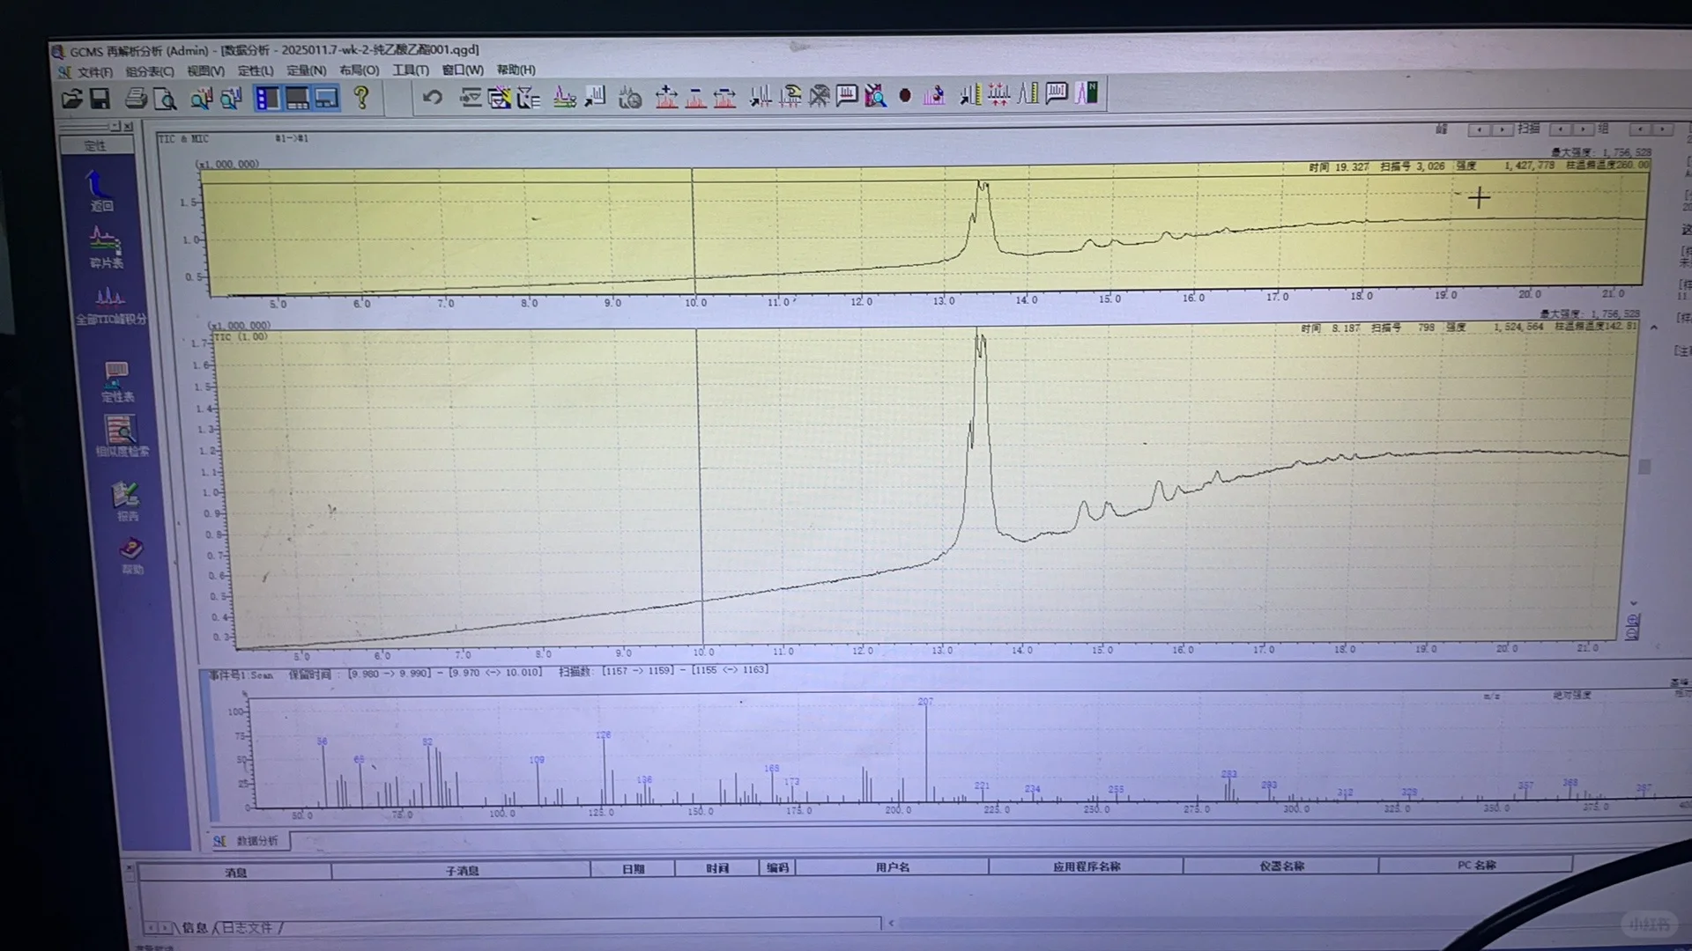
Task: Open the 工具(T) menu
Action: coord(410,70)
